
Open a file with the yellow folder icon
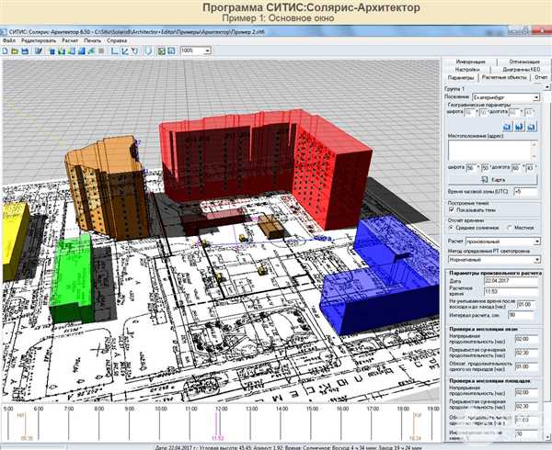pyautogui.click(x=15, y=51)
